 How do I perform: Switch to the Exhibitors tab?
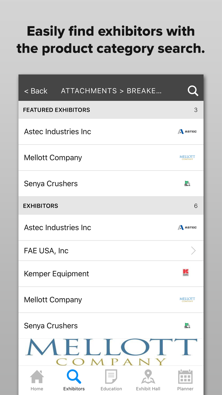click(74, 380)
